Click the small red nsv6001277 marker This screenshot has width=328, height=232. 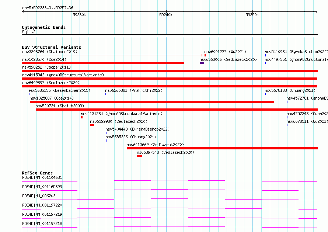coord(205,55)
